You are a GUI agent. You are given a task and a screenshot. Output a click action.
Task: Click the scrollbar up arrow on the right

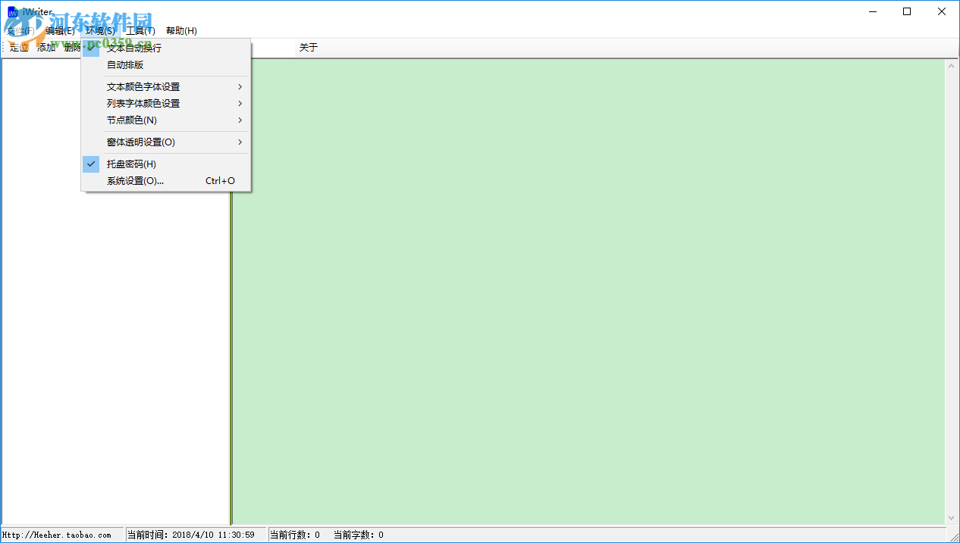(x=952, y=64)
